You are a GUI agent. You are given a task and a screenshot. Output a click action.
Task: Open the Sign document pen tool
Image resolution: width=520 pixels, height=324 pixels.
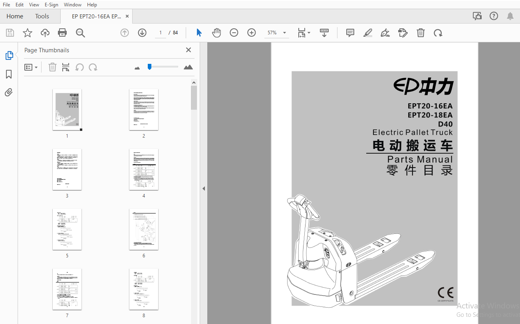[x=385, y=33]
